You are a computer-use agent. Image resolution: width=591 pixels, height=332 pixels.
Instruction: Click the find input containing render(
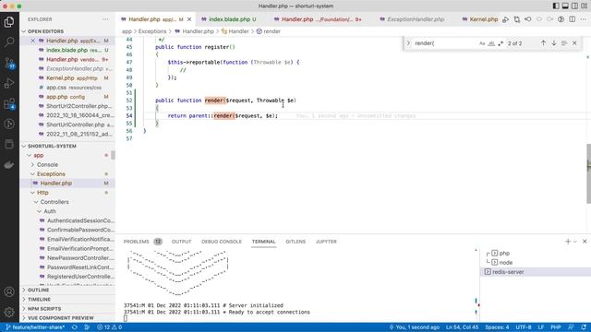[445, 43]
